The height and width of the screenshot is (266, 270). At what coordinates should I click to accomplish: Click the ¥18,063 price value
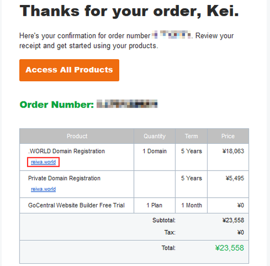tap(233, 151)
